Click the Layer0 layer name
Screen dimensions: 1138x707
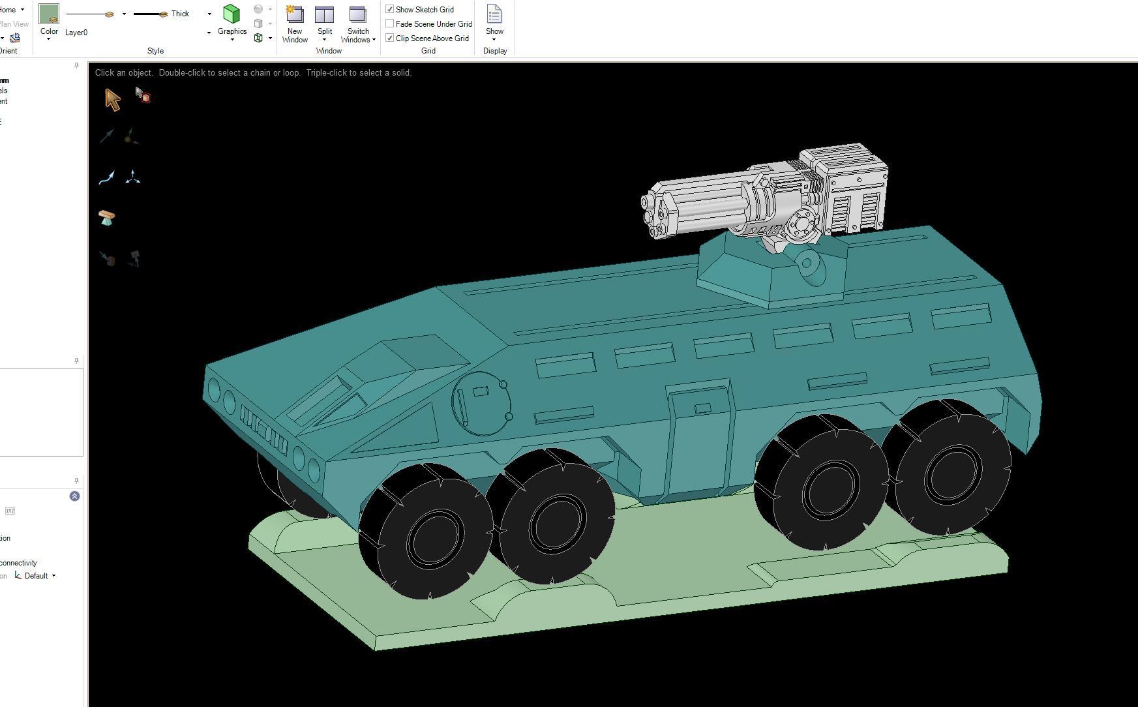76,33
